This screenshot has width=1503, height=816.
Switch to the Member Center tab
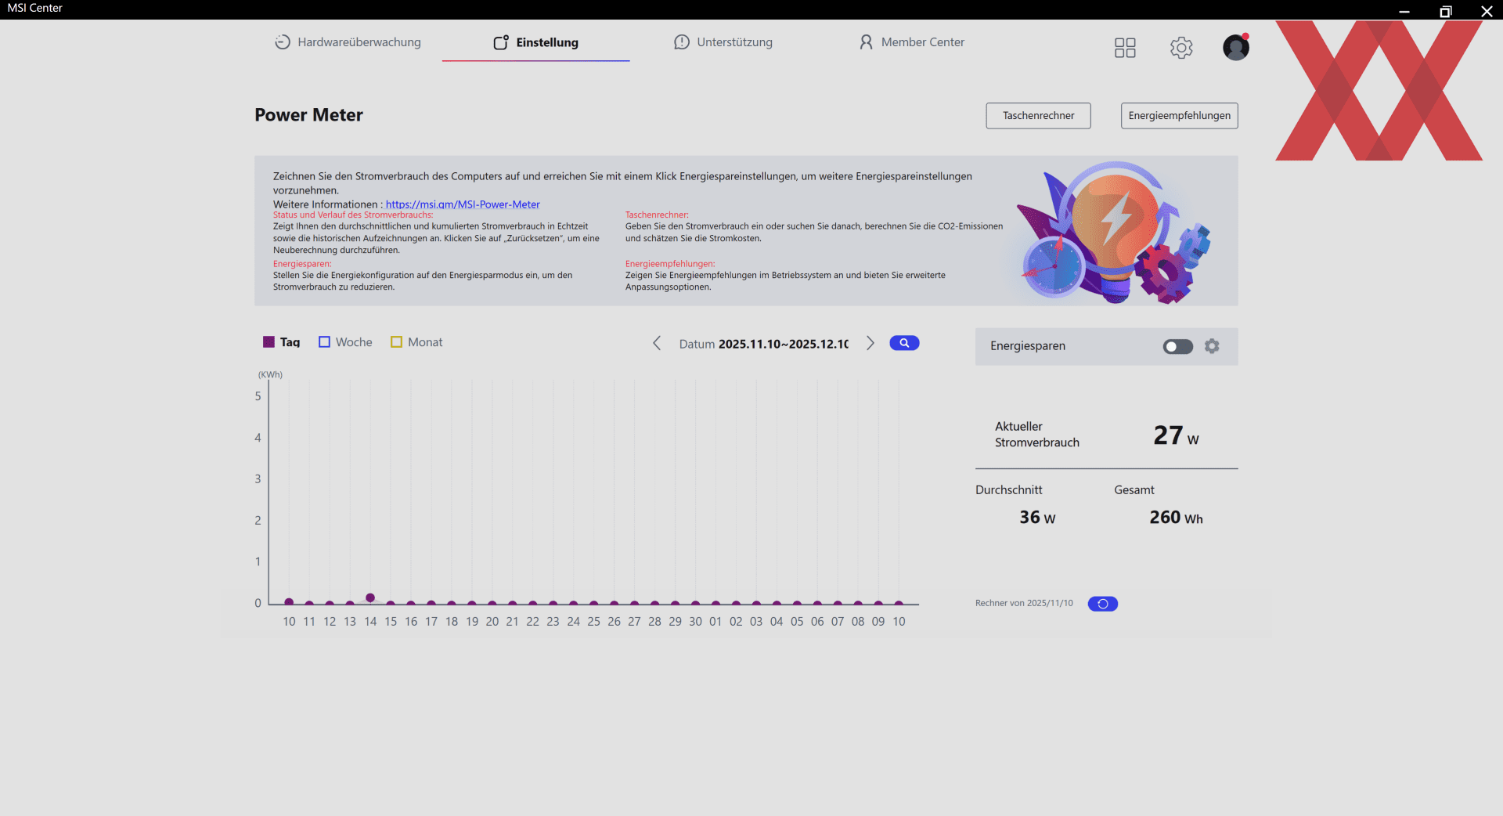pos(912,42)
